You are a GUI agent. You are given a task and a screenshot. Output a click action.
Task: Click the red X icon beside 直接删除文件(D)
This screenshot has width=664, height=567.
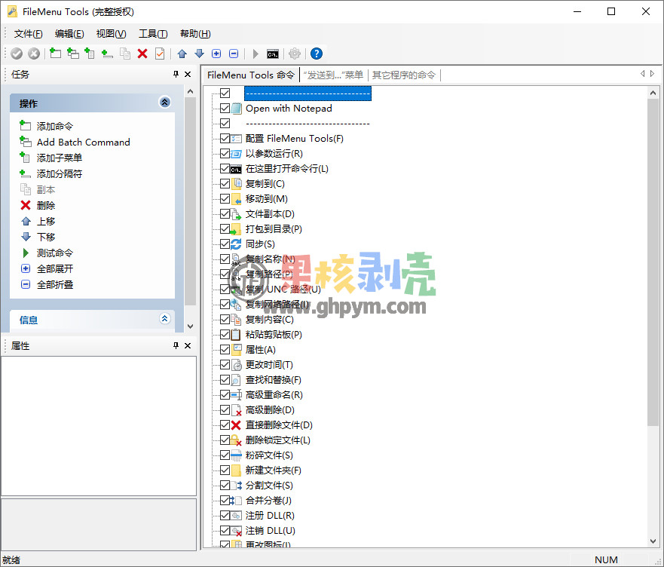(237, 425)
